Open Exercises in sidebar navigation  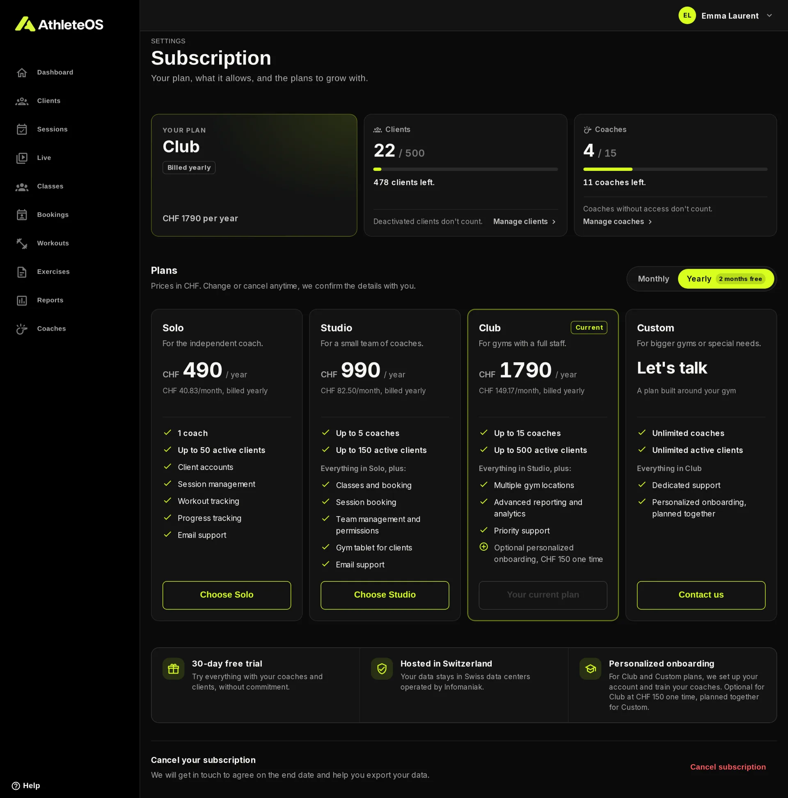(53, 272)
